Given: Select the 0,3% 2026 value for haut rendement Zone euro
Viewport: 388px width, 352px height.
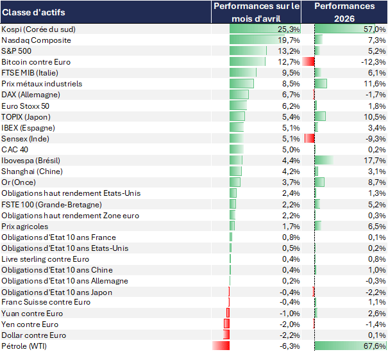Looking at the screenshot, I should tap(377, 216).
